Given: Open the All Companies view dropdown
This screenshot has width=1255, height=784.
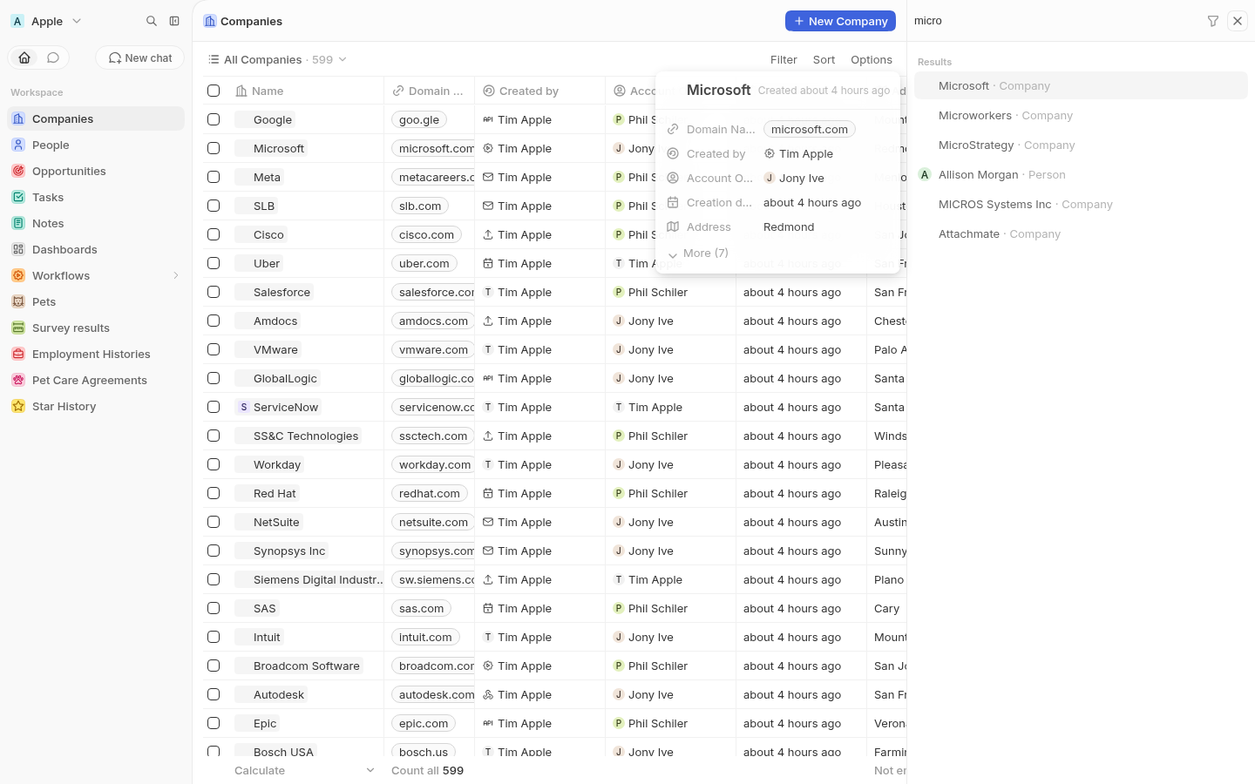Looking at the screenshot, I should tap(277, 59).
